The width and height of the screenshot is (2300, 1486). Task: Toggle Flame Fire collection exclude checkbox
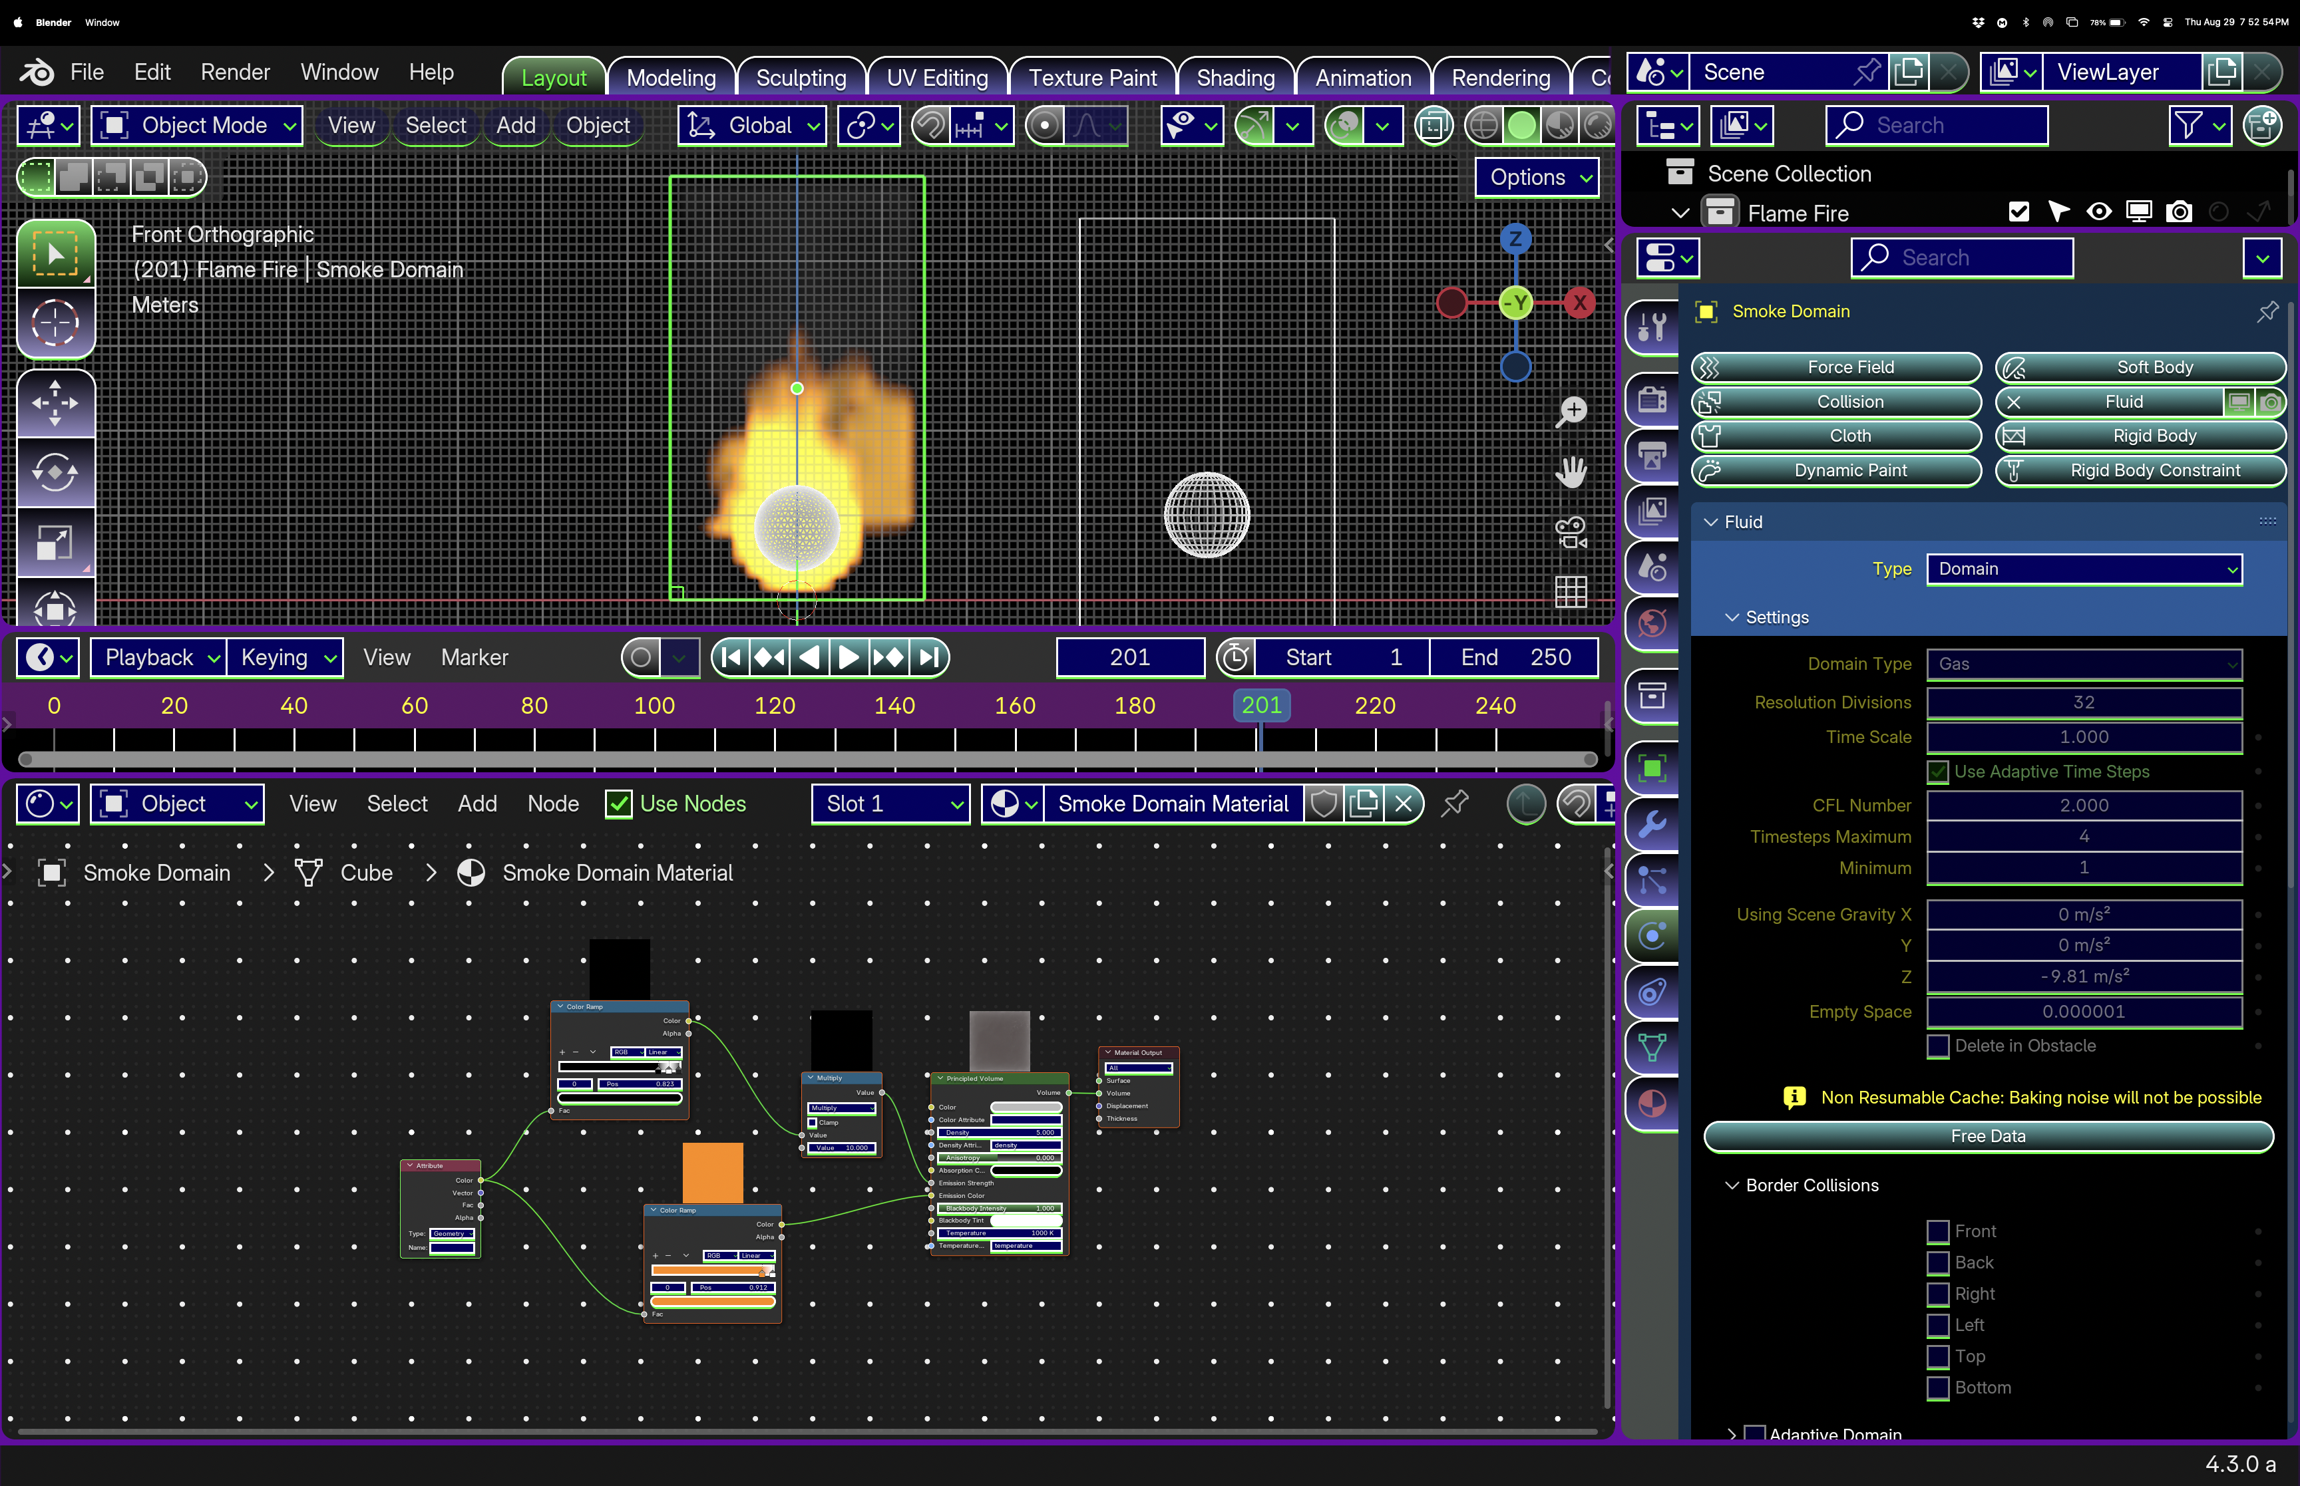[x=2018, y=212]
